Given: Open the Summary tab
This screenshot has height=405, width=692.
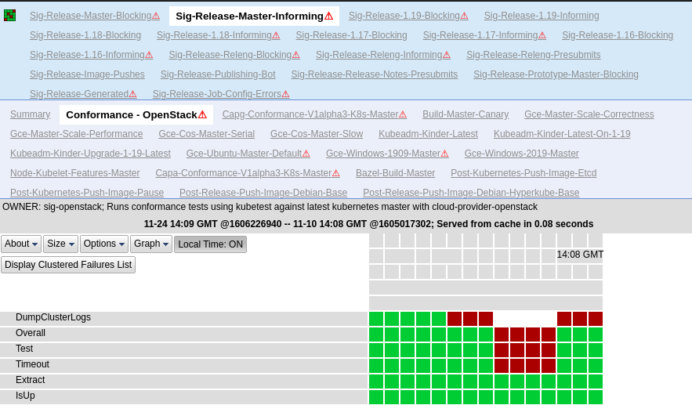Looking at the screenshot, I should click(30, 114).
